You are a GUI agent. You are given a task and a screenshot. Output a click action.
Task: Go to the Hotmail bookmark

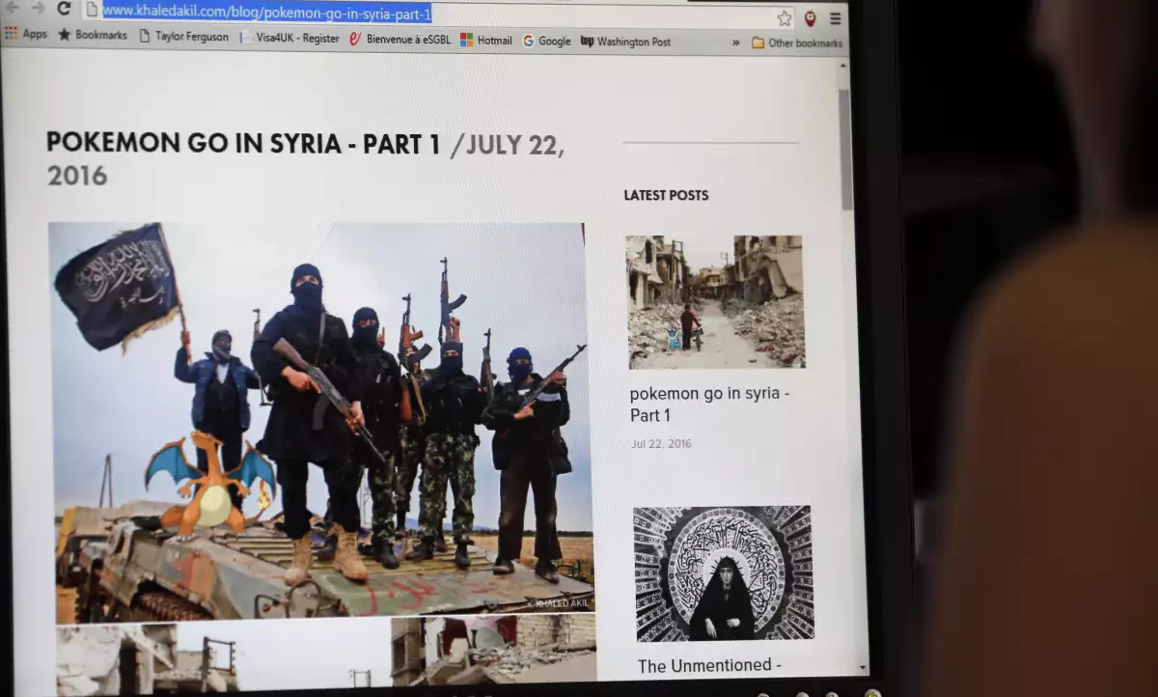pyautogui.click(x=486, y=41)
